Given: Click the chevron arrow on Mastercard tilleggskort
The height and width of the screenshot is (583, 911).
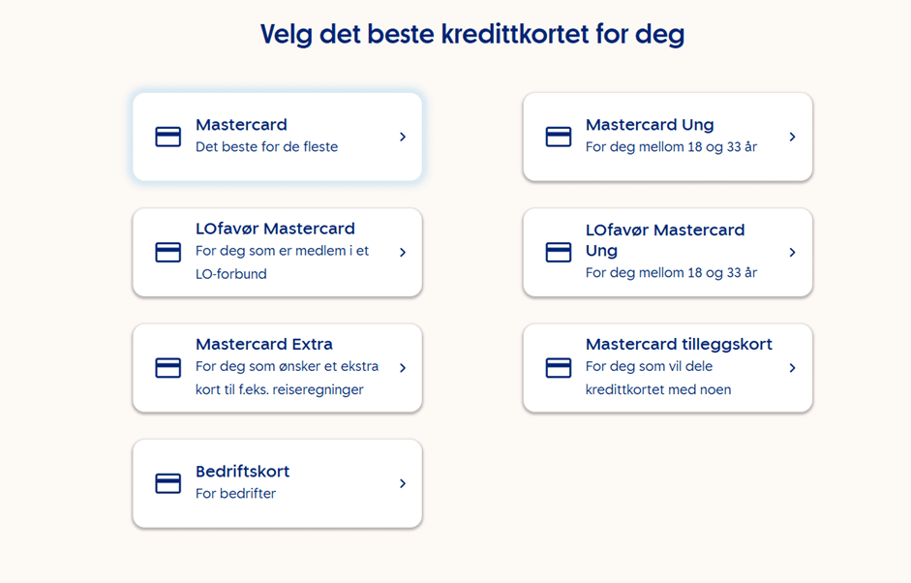Looking at the screenshot, I should tap(792, 368).
